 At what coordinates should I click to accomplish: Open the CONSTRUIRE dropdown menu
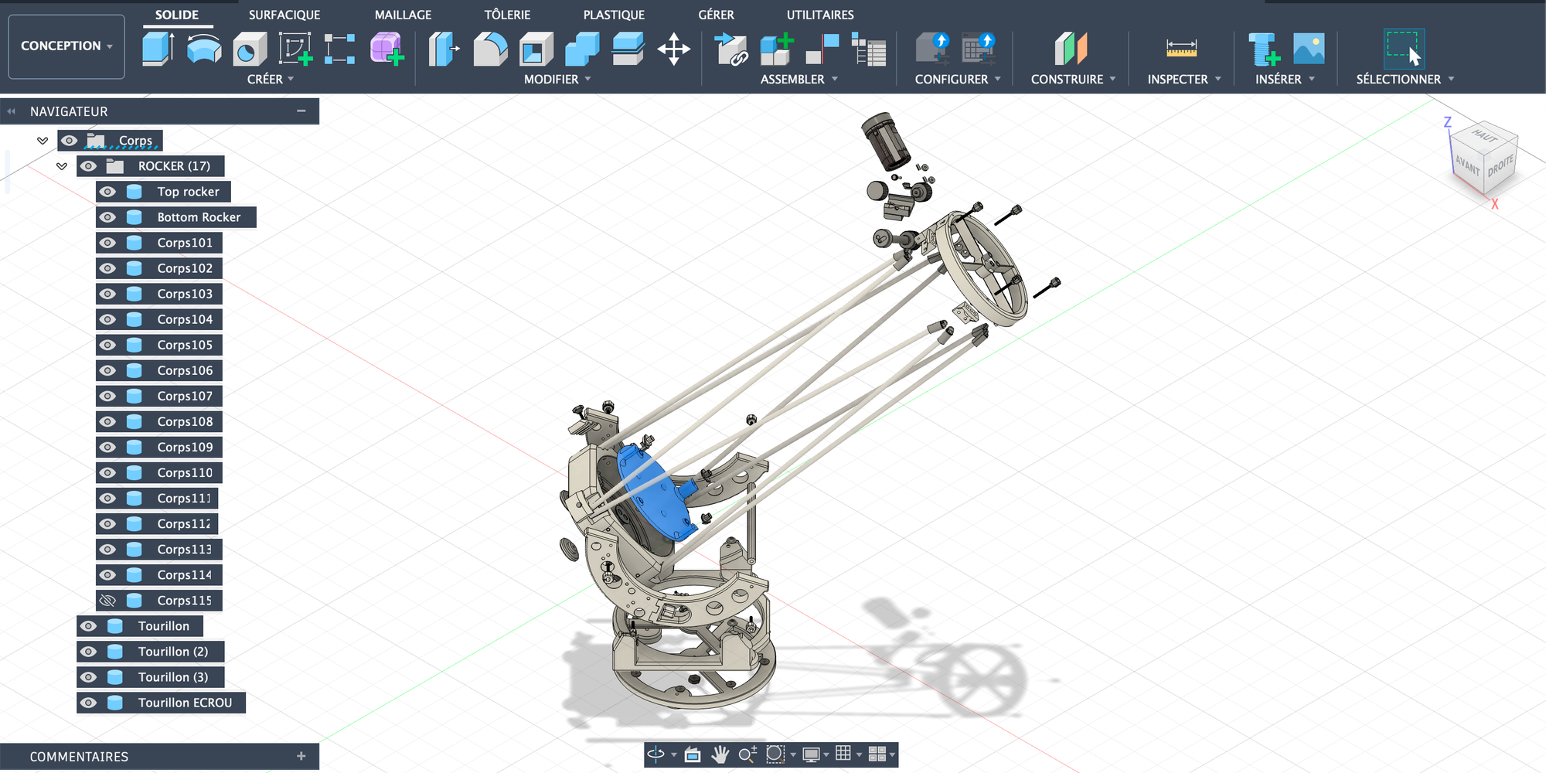coord(1073,79)
